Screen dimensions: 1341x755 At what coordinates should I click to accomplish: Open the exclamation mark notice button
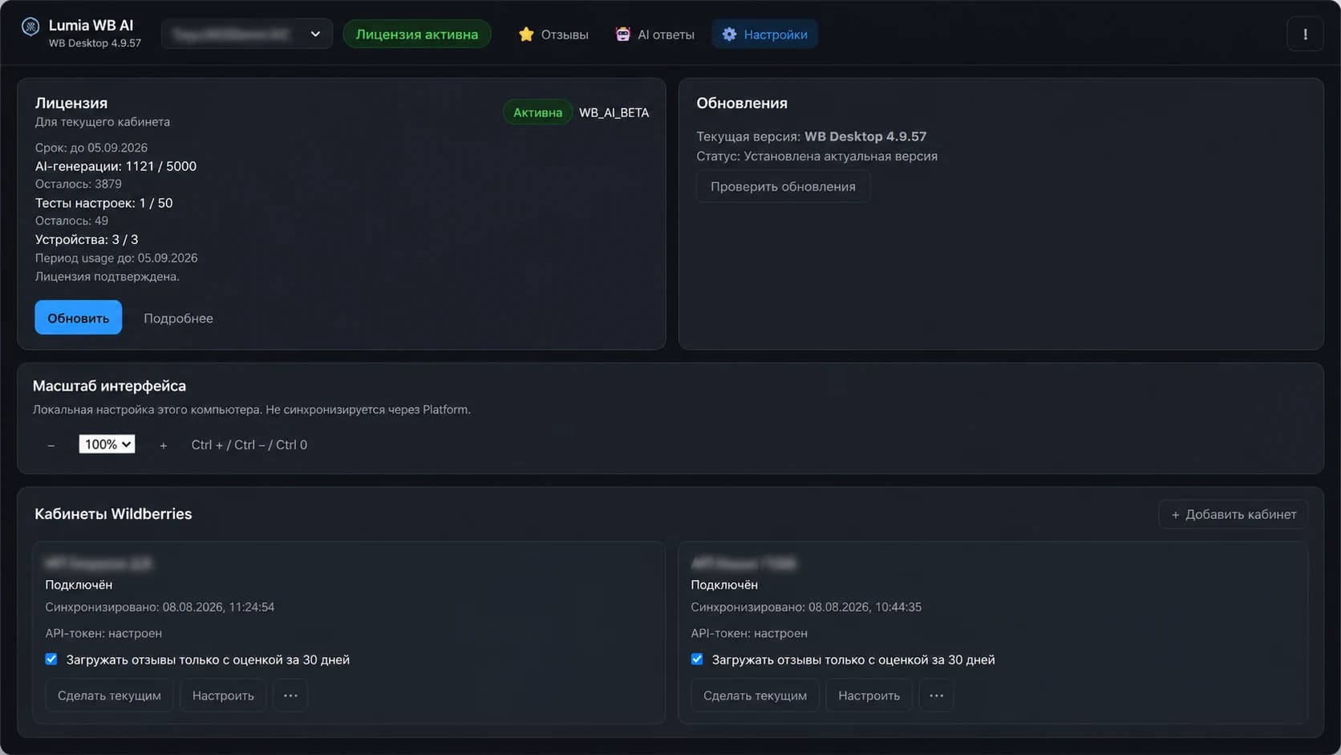tap(1305, 35)
